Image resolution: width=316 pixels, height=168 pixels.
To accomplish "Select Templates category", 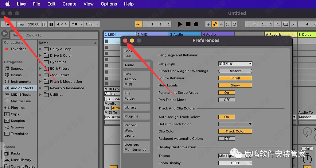I will click(19, 134).
